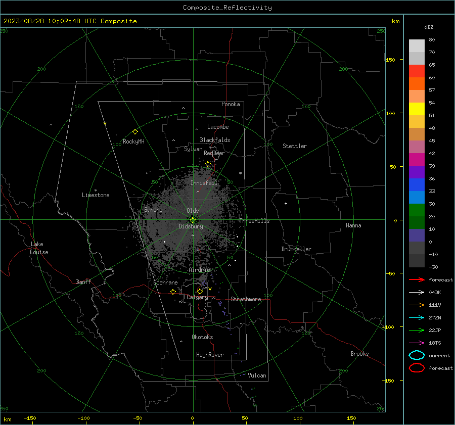The width and height of the screenshot is (455, 425).
Task: Click the dBZ legend heading
Action: click(x=429, y=27)
